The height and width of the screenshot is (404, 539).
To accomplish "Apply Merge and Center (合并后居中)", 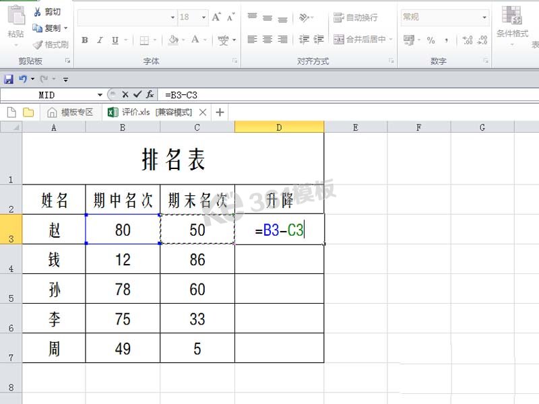I will (362, 39).
